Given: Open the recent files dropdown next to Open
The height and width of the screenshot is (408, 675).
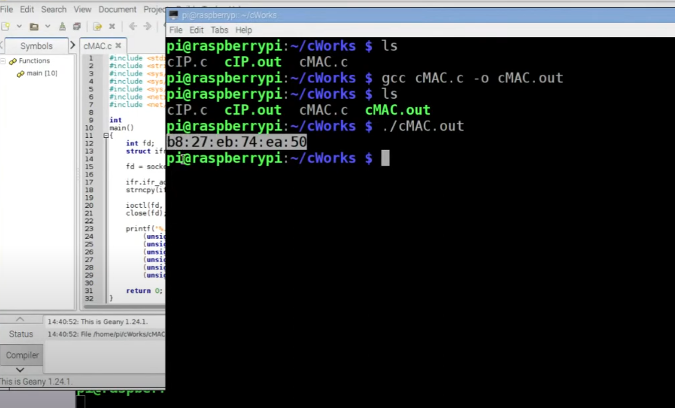Looking at the screenshot, I should click(47, 27).
